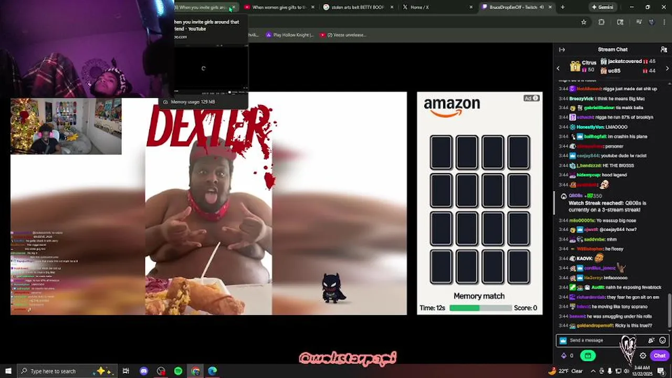The height and width of the screenshot is (378, 672).
Task: Open the emote picker in chat input
Action: click(x=663, y=340)
